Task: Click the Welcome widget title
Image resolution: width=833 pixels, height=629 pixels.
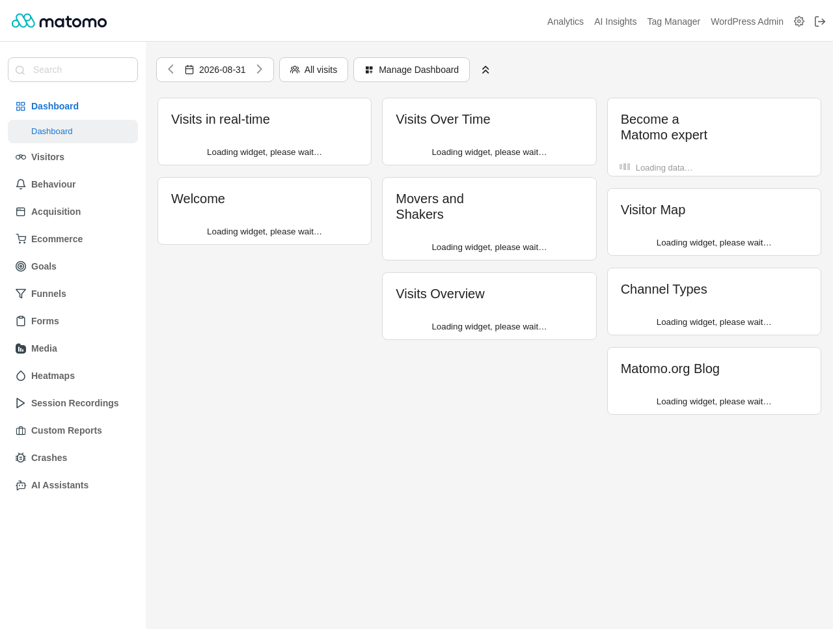Action: pos(198,199)
